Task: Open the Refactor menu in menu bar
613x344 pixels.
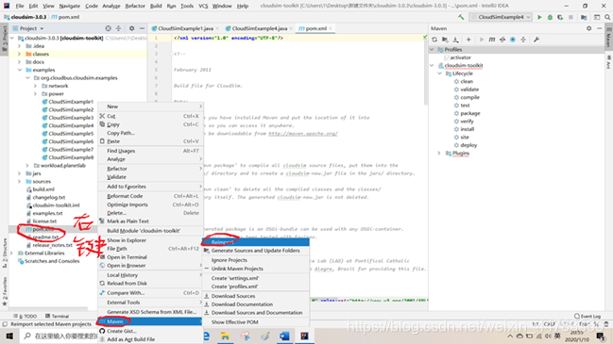Action: click(135, 6)
